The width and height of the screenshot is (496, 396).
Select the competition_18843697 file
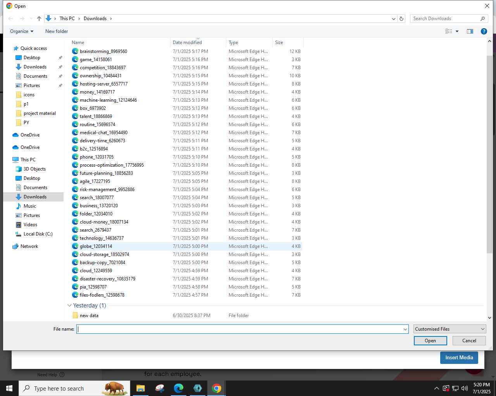pos(103,68)
